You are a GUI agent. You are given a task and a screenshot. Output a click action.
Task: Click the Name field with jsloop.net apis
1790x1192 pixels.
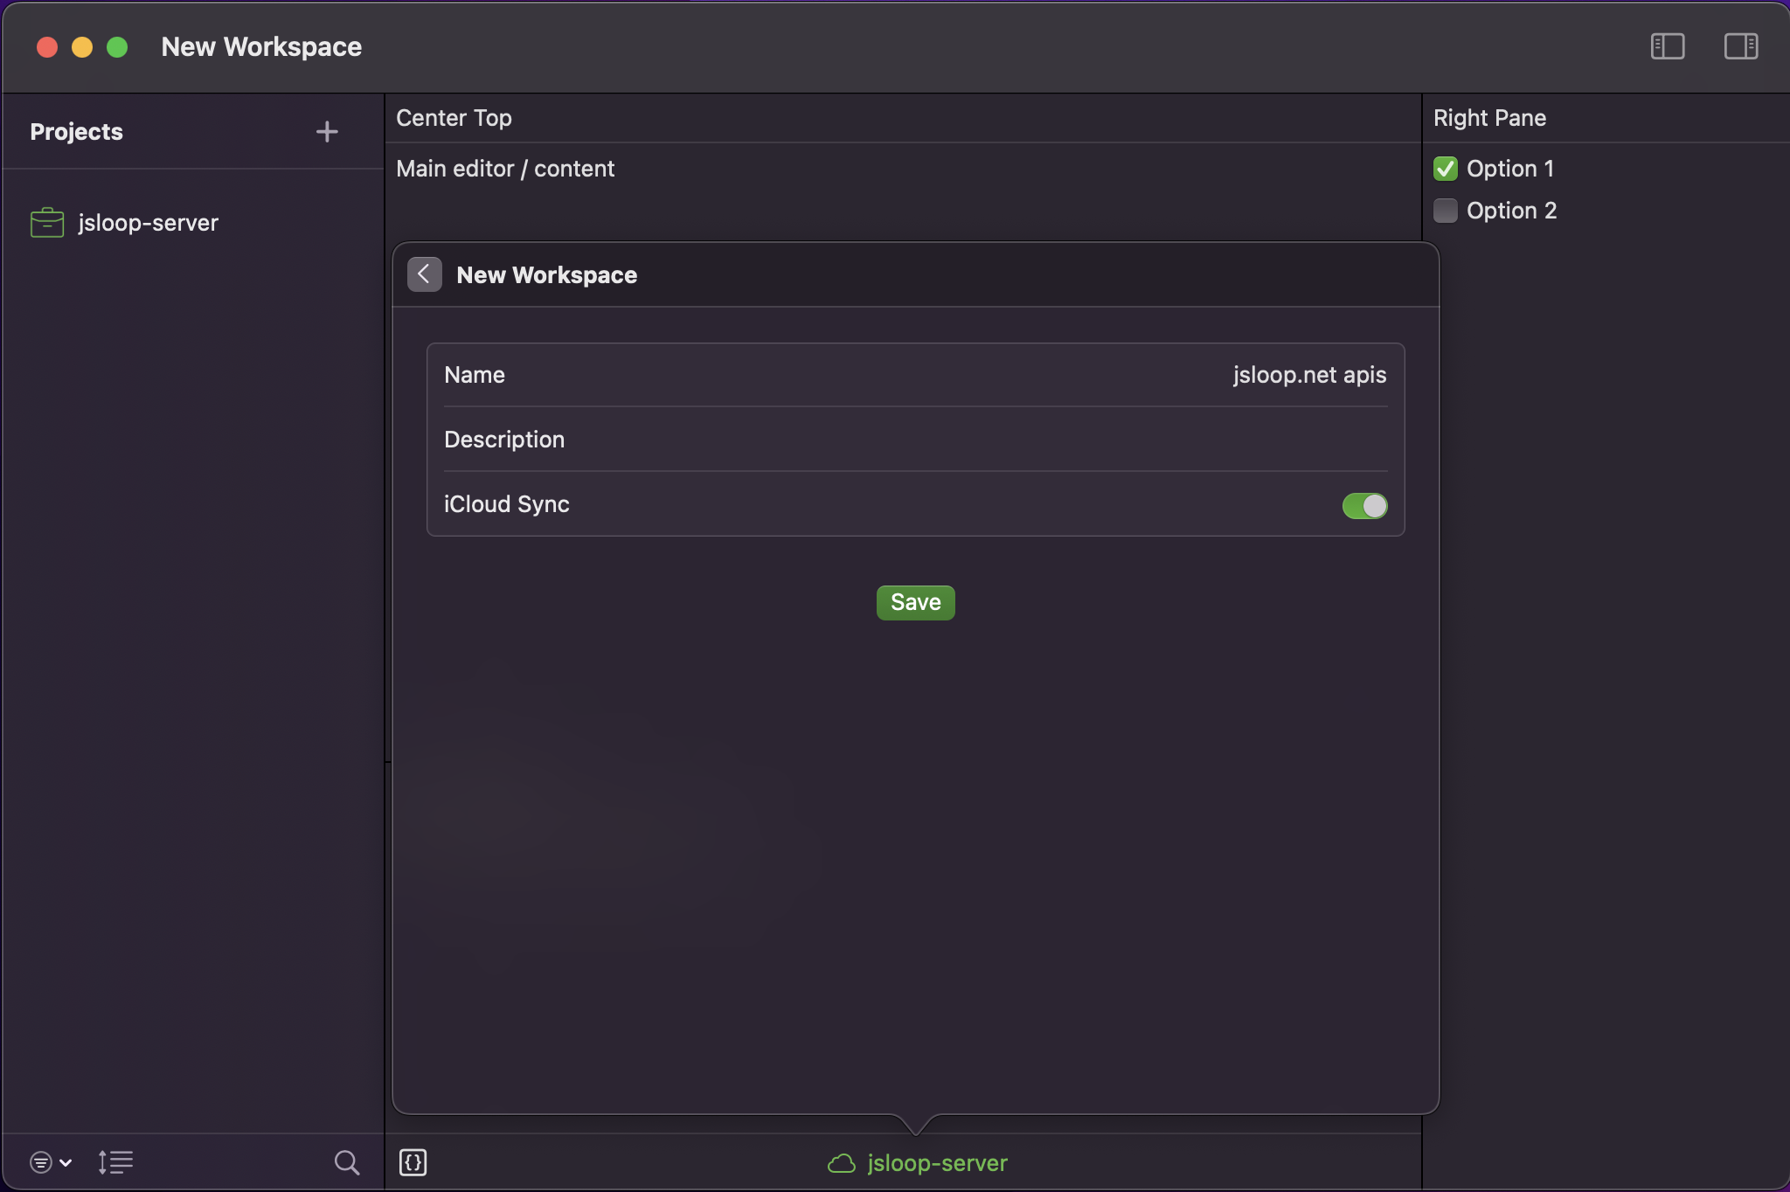1308,375
